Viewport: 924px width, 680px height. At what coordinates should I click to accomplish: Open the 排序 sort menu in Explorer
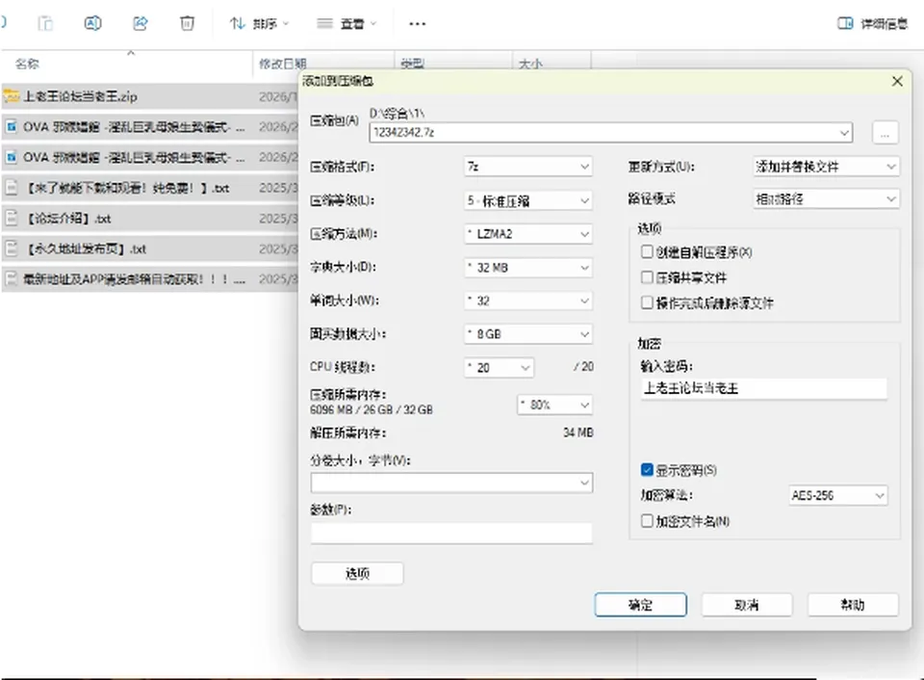click(259, 23)
